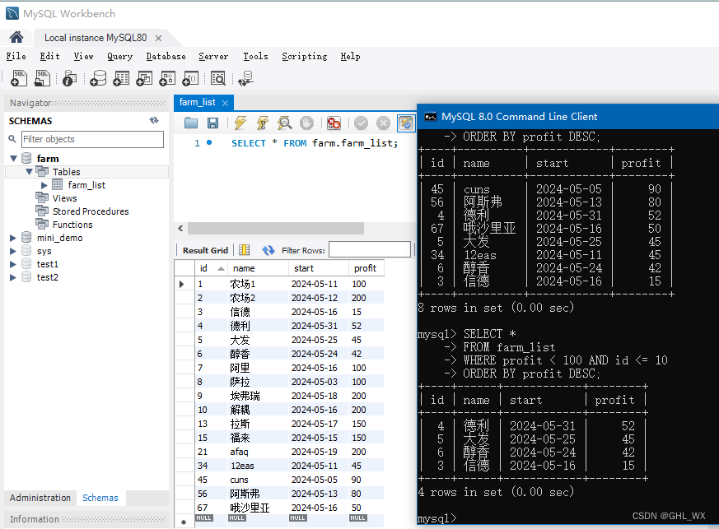Create a new SQL tab icon
This screenshot has width=719, height=529.
19,78
